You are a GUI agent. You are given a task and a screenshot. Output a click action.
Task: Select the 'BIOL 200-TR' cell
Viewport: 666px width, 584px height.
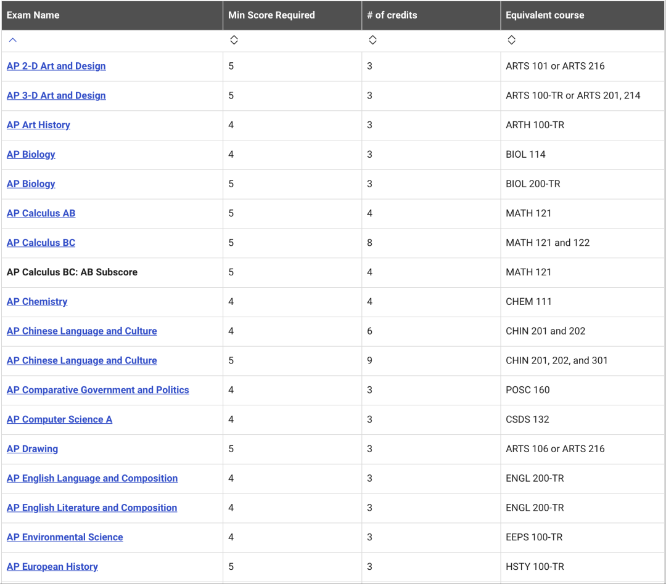pyautogui.click(x=582, y=184)
